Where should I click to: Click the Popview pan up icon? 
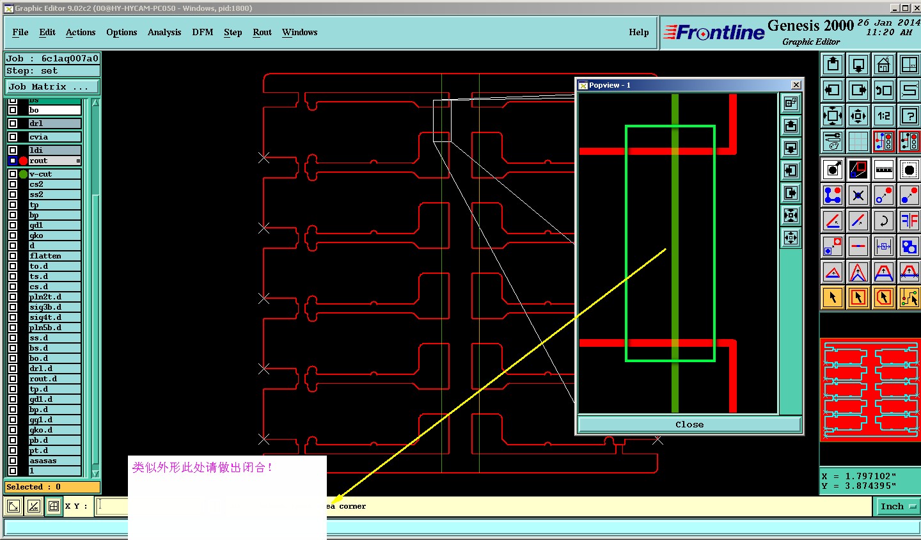click(791, 126)
